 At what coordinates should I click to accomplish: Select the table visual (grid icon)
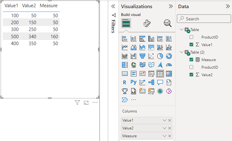click(160, 74)
